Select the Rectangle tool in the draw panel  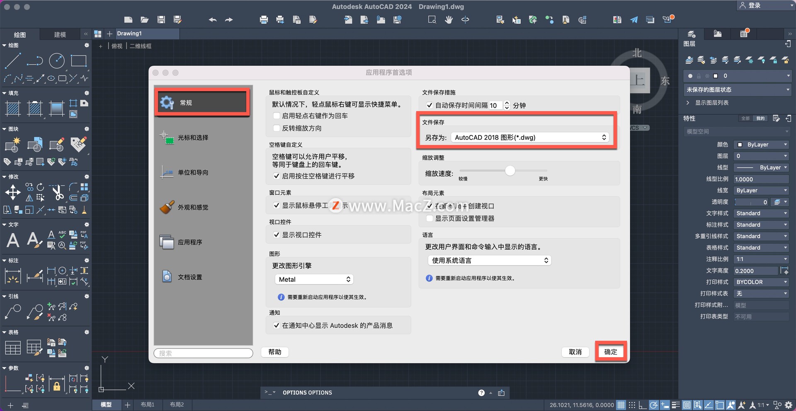coord(79,61)
